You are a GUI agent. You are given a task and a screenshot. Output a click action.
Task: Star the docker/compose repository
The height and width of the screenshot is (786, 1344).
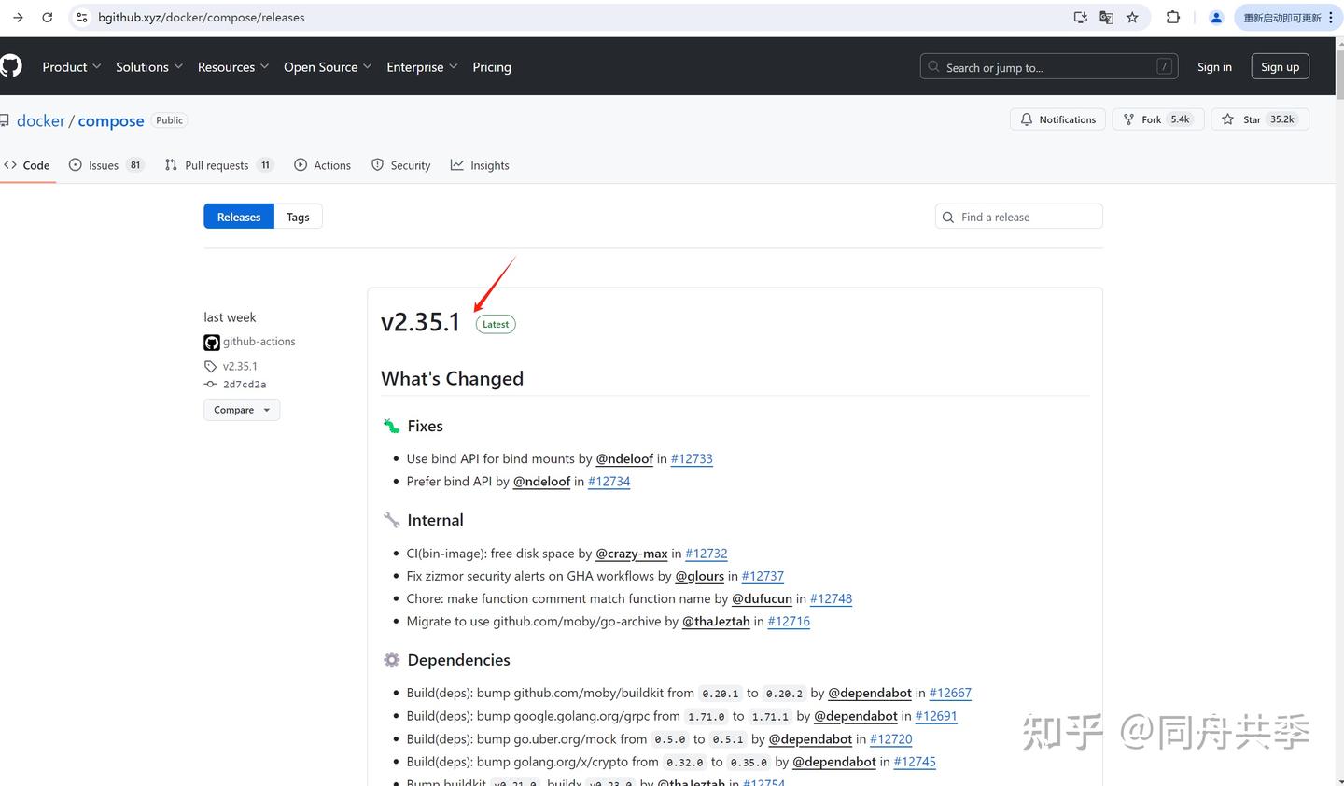click(x=1251, y=119)
